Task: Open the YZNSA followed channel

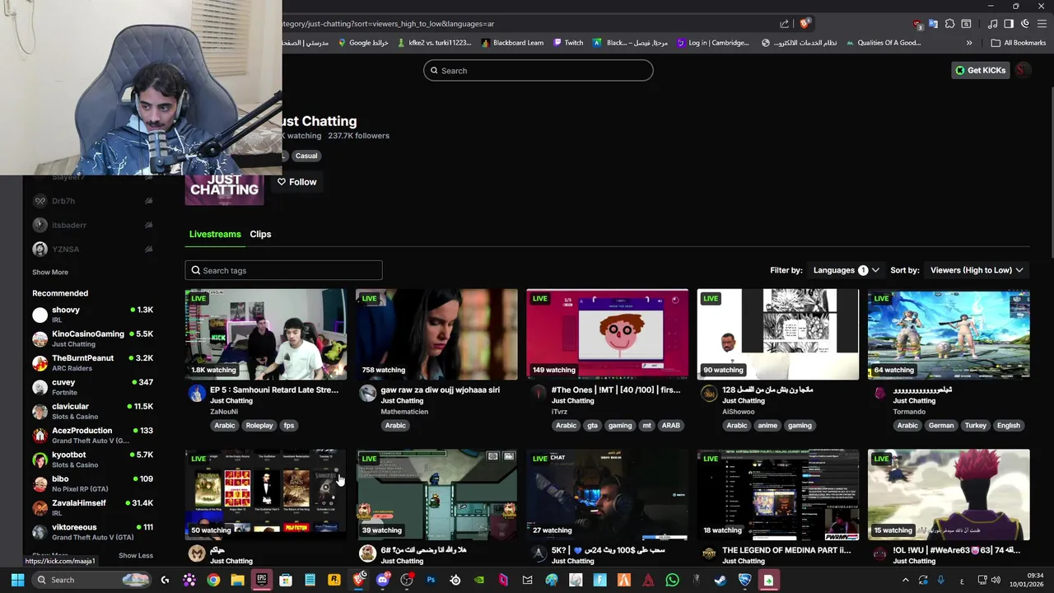Action: tap(92, 249)
